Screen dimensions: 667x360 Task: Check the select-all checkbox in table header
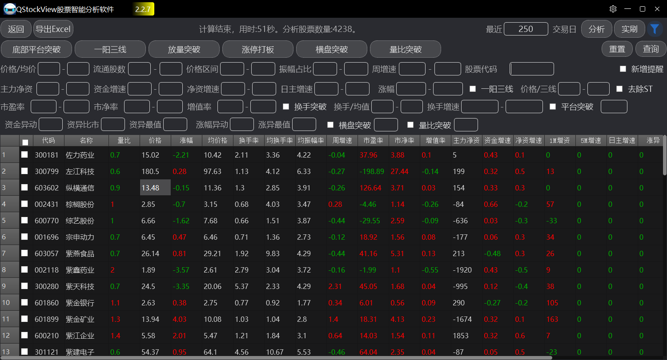[x=25, y=142]
